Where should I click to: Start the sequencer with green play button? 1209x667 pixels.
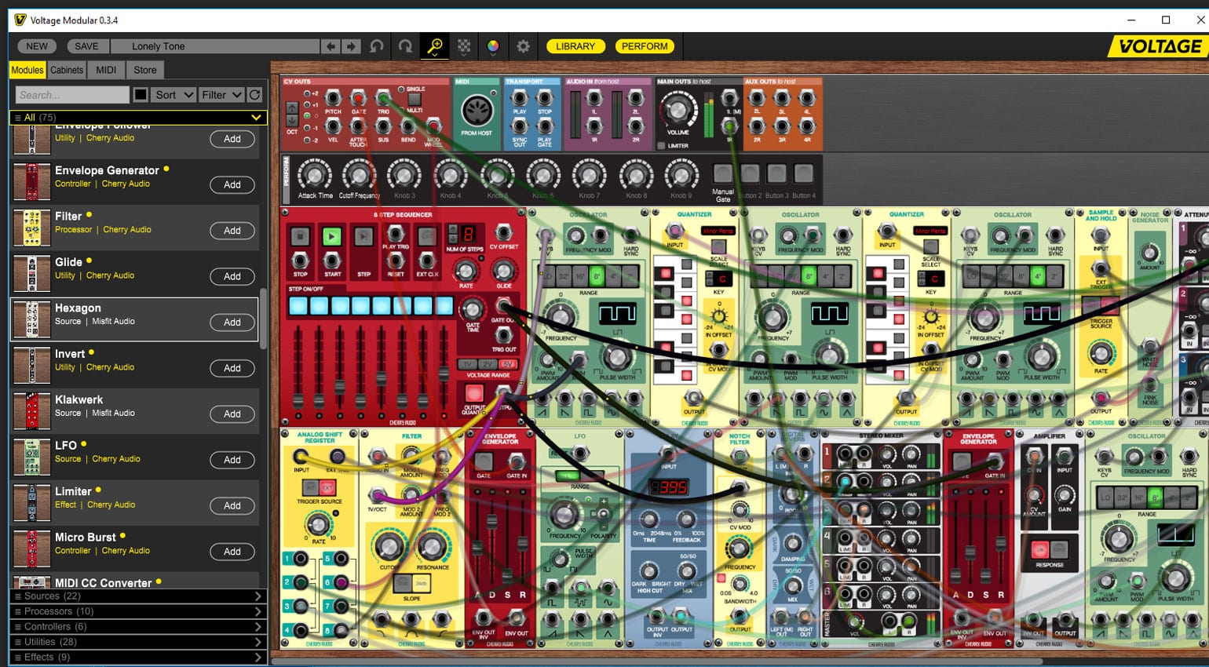click(x=331, y=235)
